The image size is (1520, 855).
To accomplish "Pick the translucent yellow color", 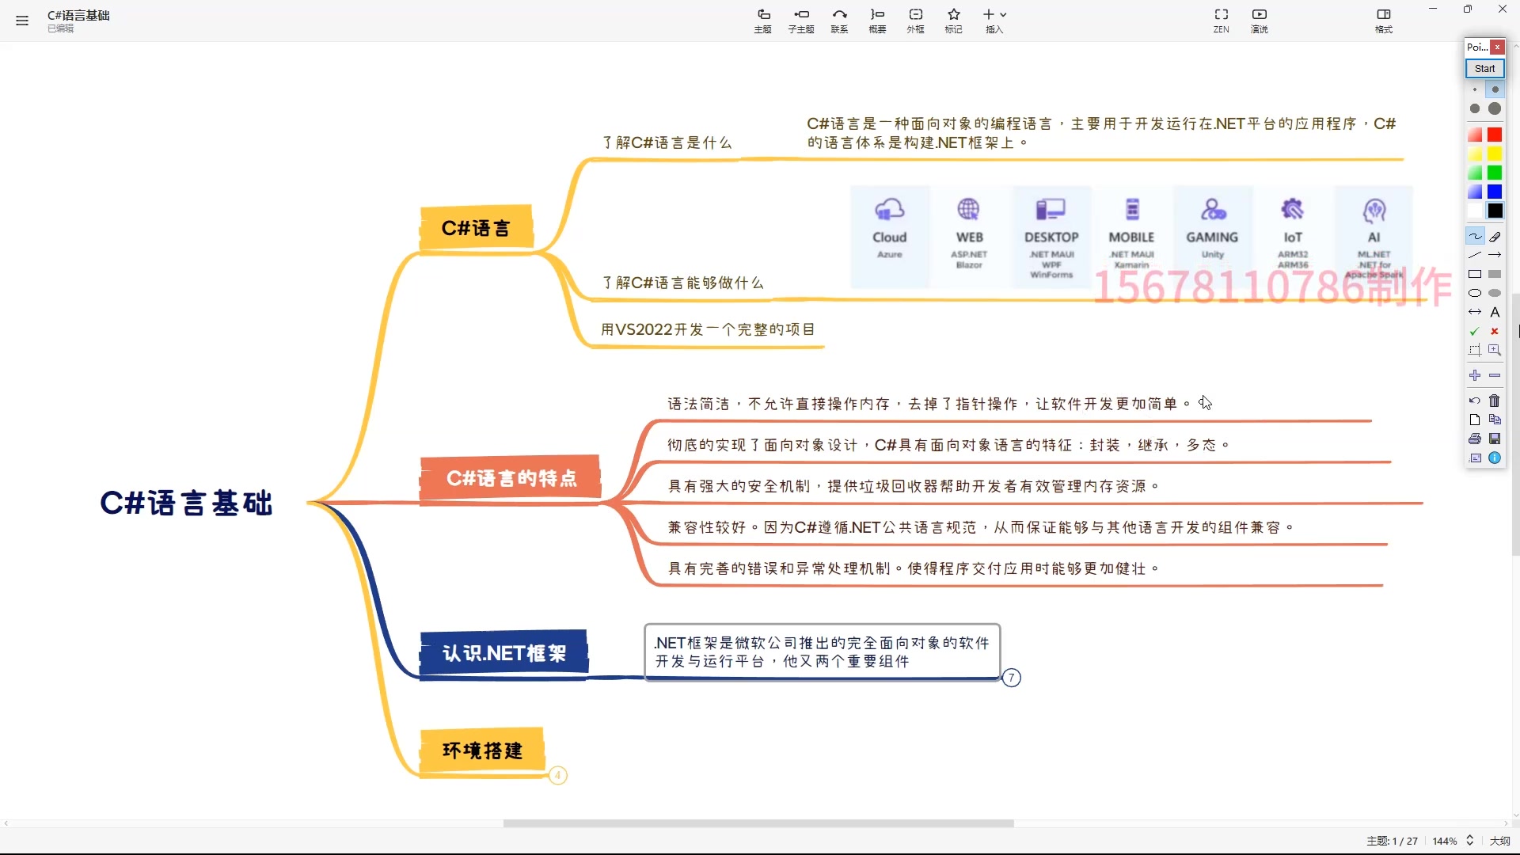I will (x=1475, y=154).
